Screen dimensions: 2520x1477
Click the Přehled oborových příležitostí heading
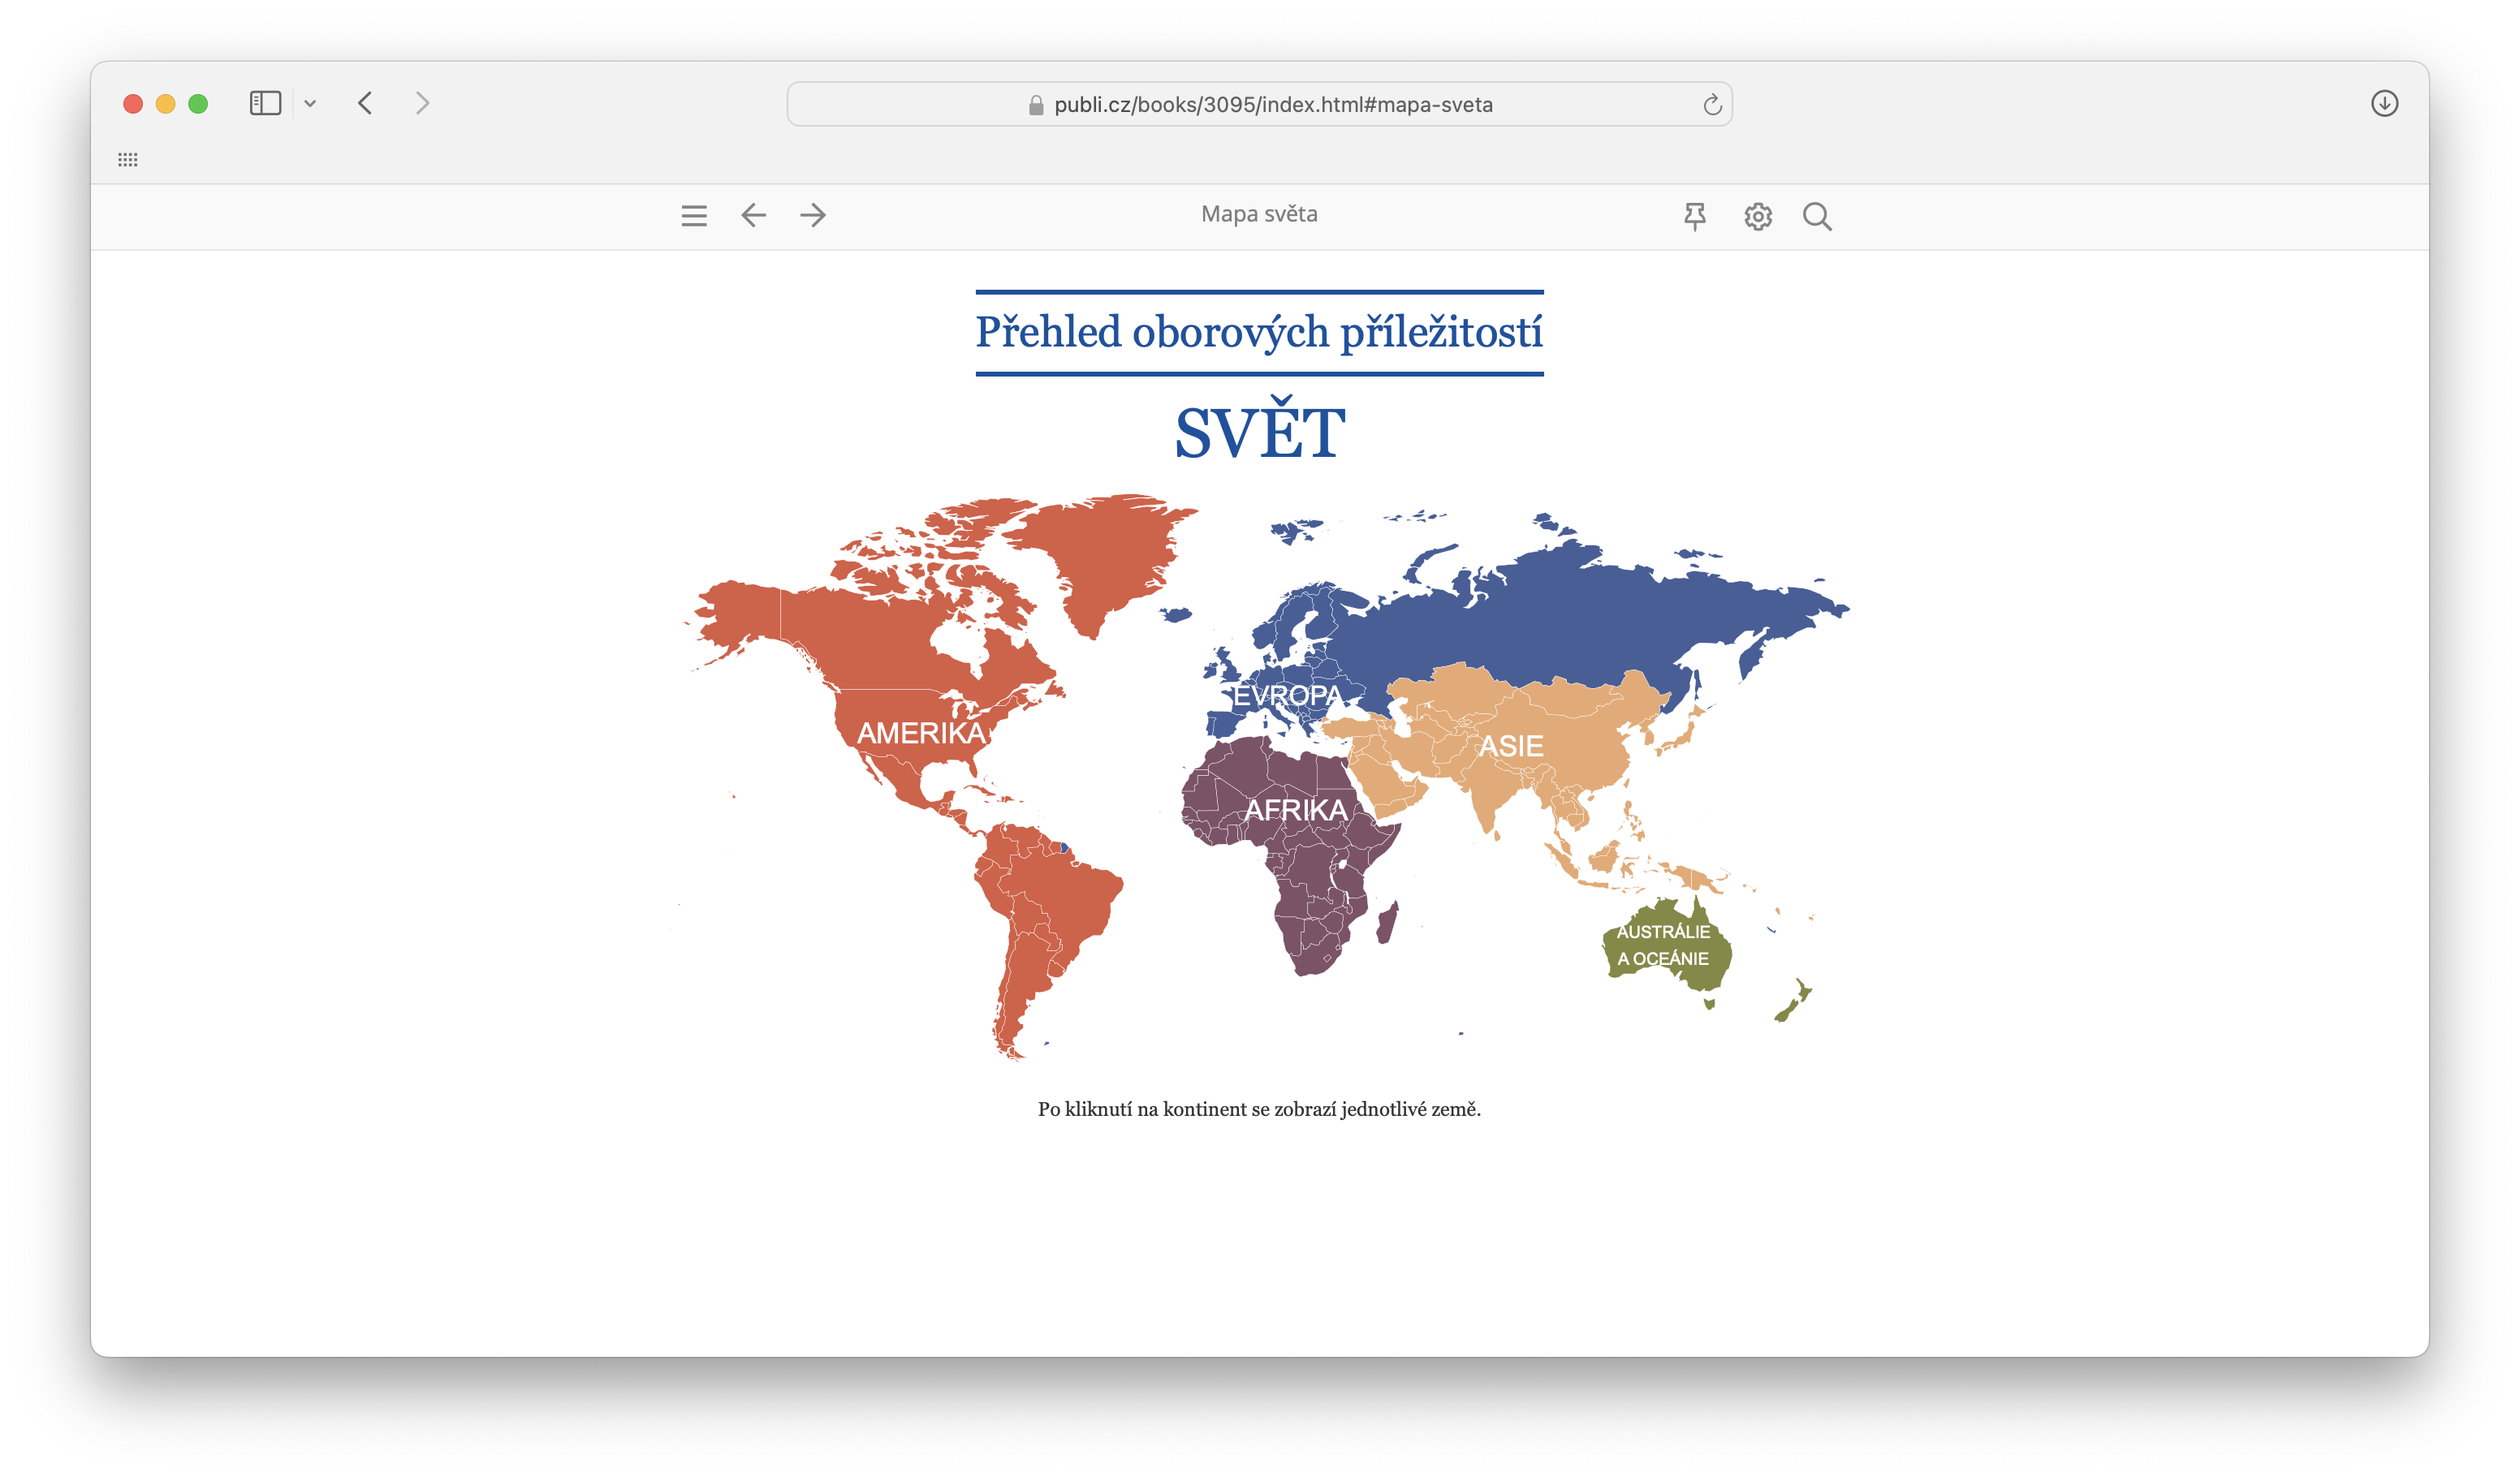click(1259, 332)
